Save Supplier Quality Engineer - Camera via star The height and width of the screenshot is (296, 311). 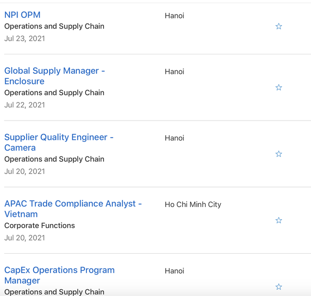278,154
